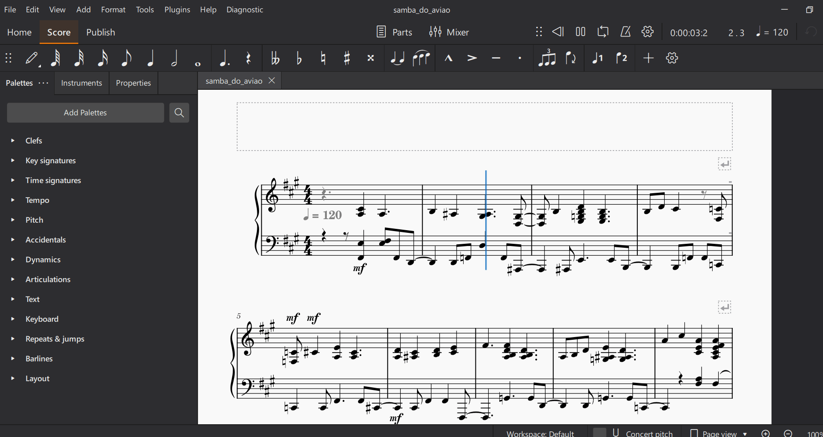The width and height of the screenshot is (823, 437).
Task: Toggle note input pencil mode
Action: tap(32, 58)
